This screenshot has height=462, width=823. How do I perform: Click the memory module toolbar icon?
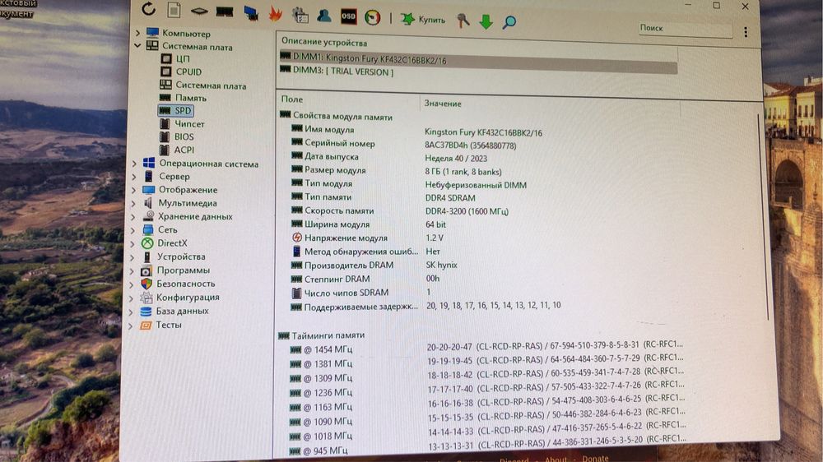224,12
